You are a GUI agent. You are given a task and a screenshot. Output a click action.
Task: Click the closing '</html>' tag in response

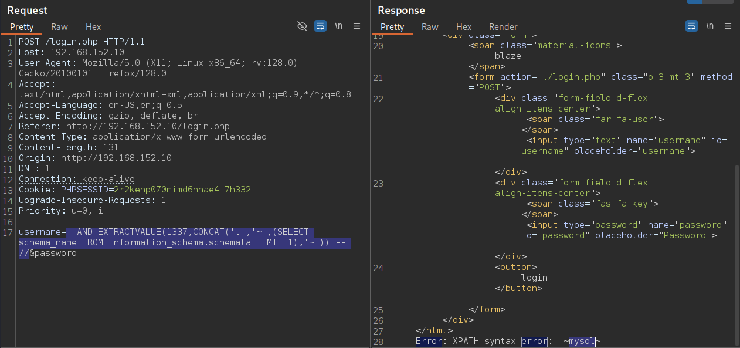point(434,331)
